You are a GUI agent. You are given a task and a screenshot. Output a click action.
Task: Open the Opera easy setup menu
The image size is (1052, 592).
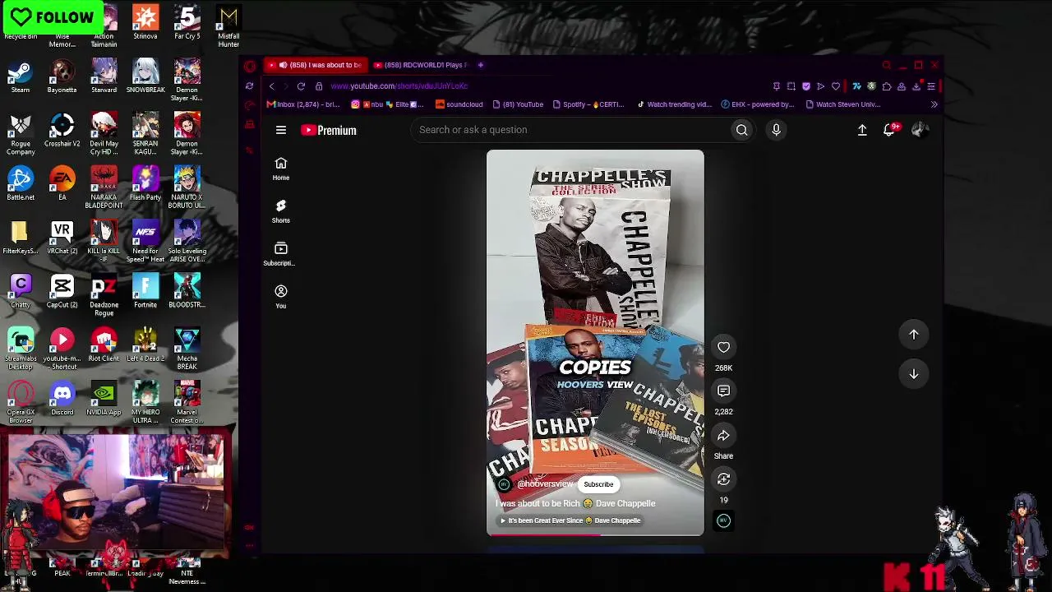931,86
